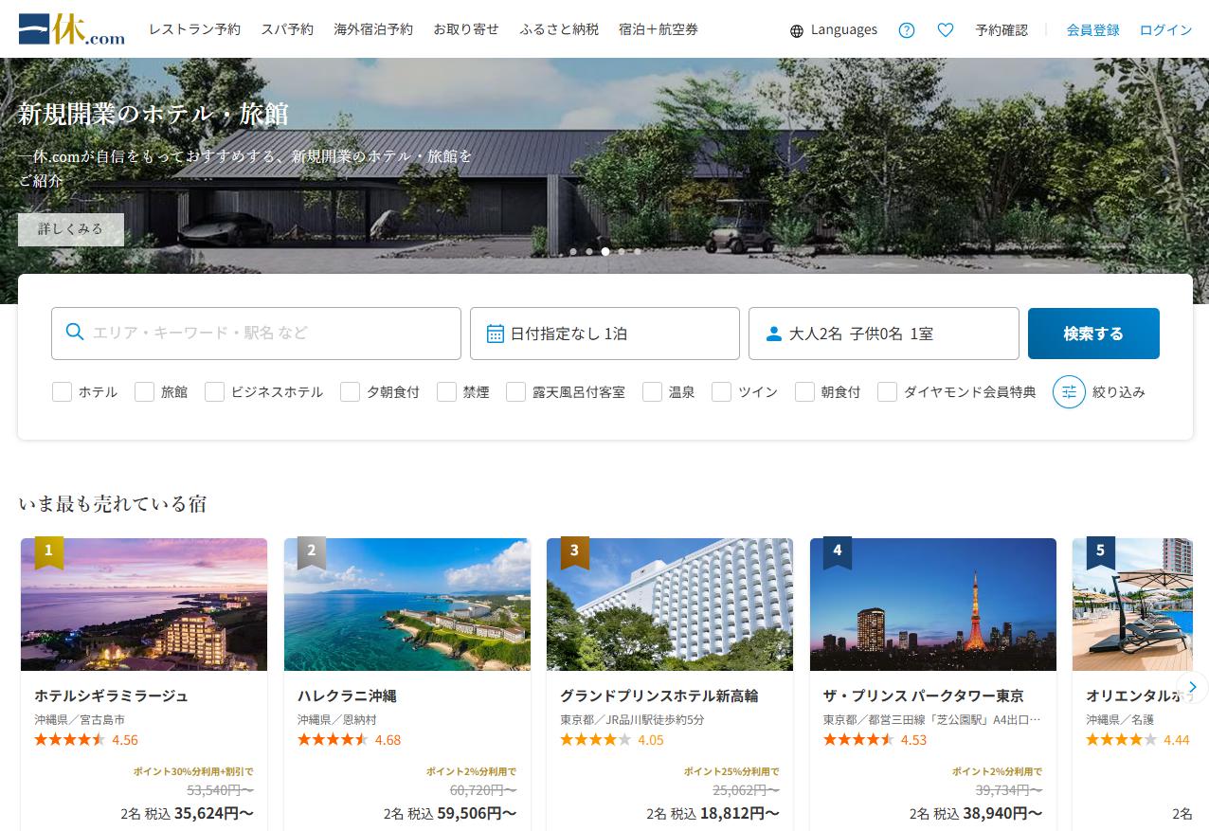This screenshot has width=1209, height=831.
Task: Show next hotels with carousel arrow
Action: (x=1192, y=687)
